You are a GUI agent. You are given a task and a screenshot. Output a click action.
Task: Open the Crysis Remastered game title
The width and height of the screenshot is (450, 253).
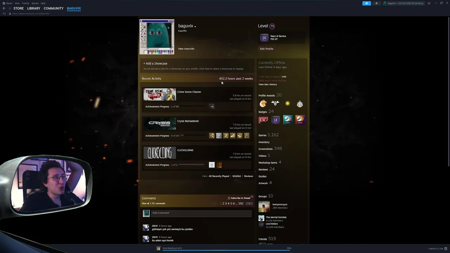tap(188, 121)
